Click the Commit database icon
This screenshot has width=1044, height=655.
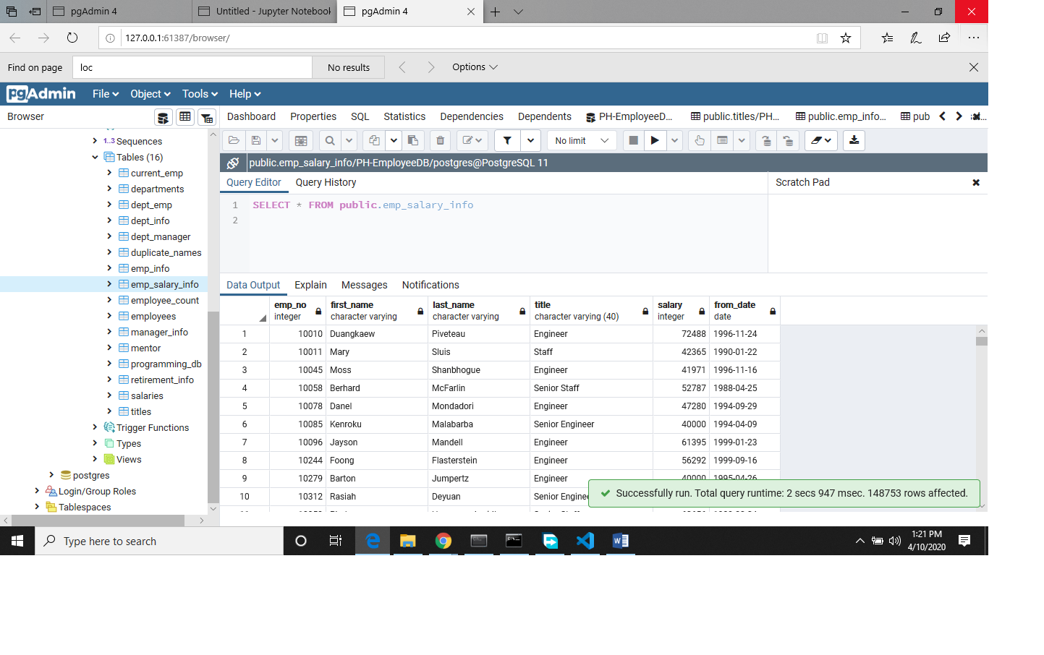766,140
